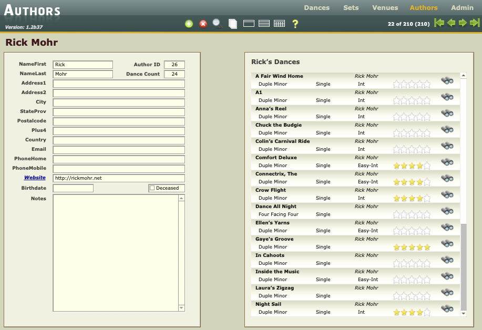Image resolution: width=482 pixels, height=330 pixels.
Task: Jump to last record arrow
Action: click(475, 23)
